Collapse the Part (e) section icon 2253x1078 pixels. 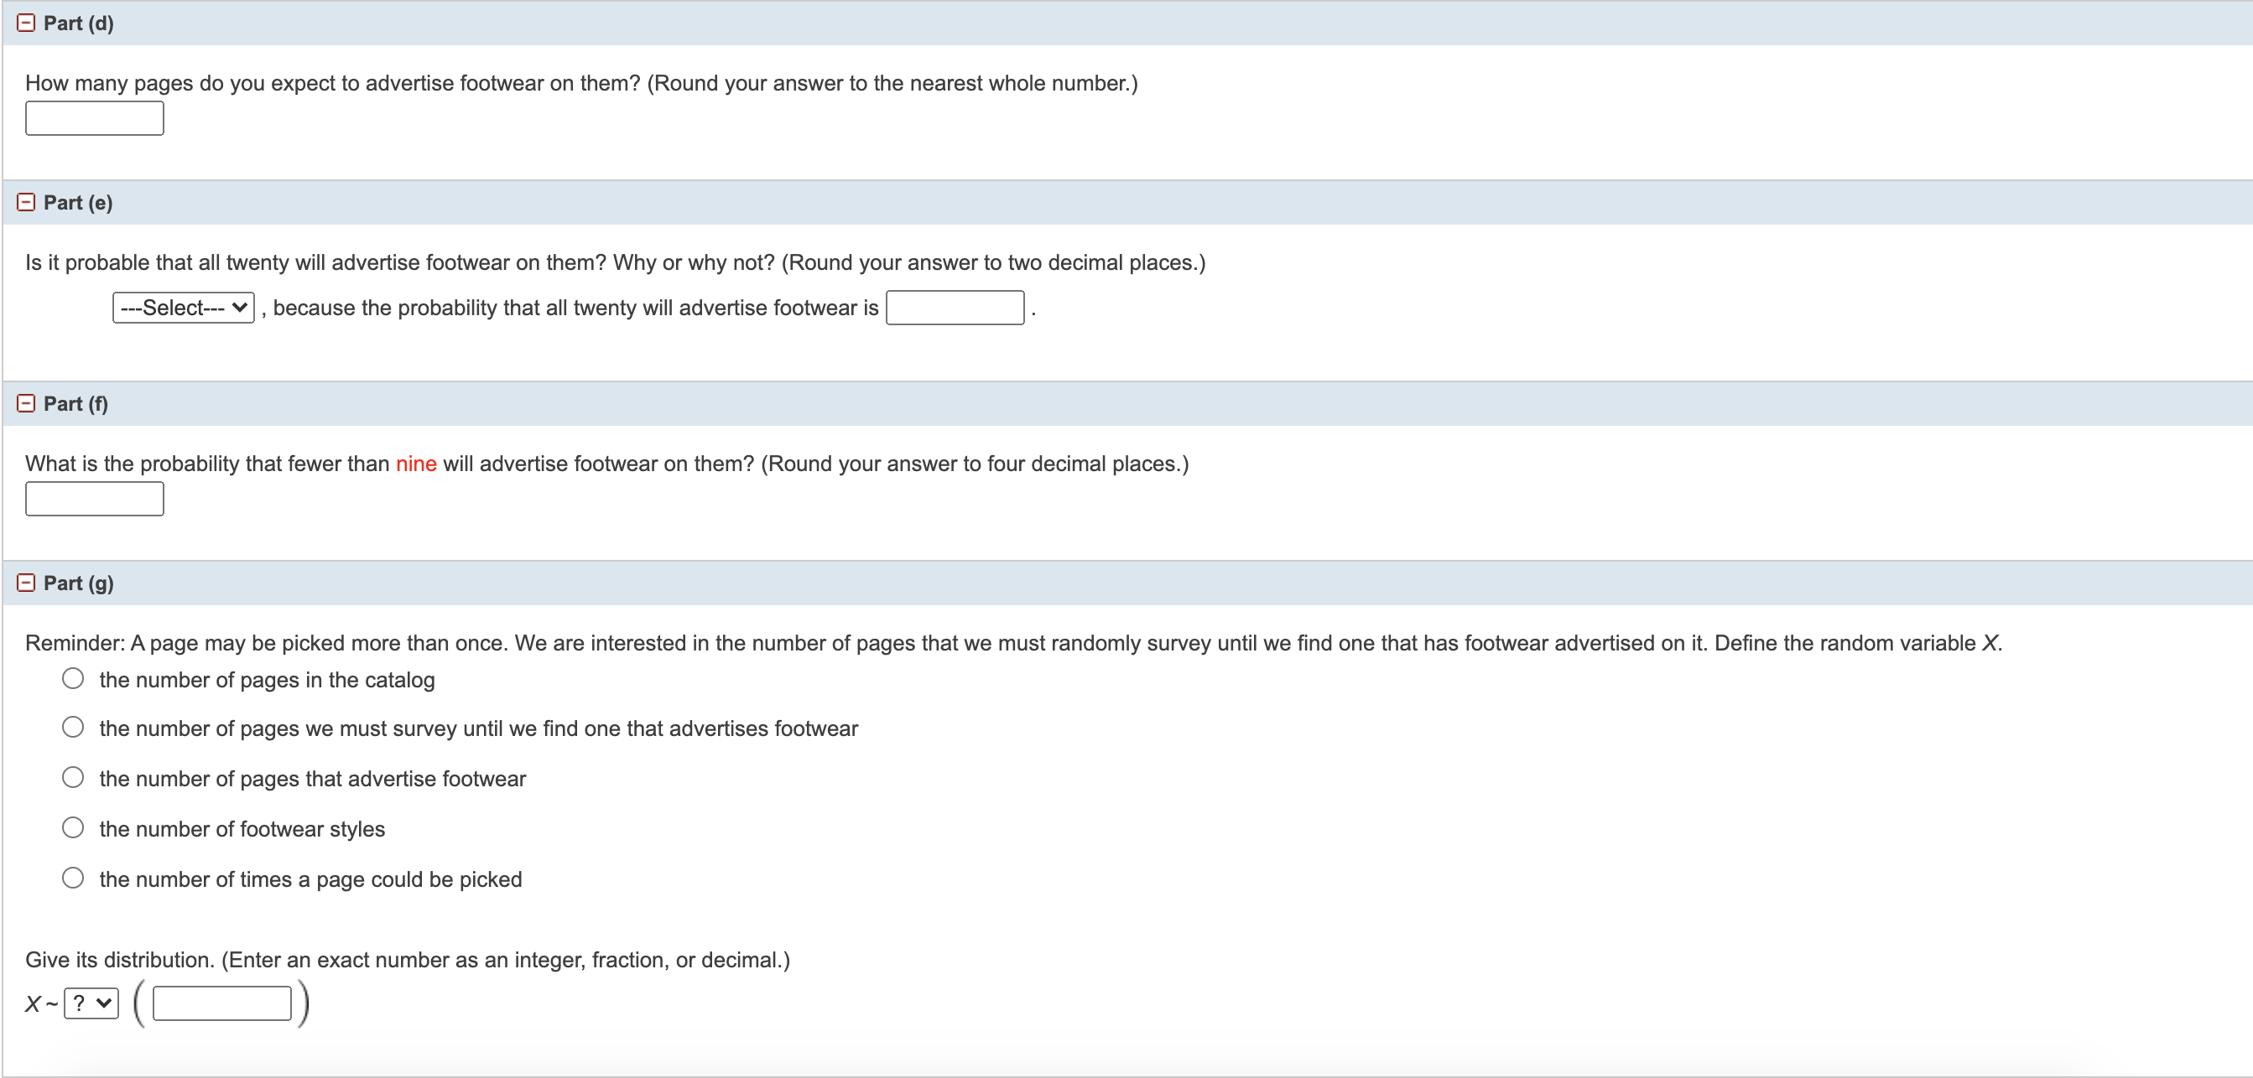[x=25, y=202]
